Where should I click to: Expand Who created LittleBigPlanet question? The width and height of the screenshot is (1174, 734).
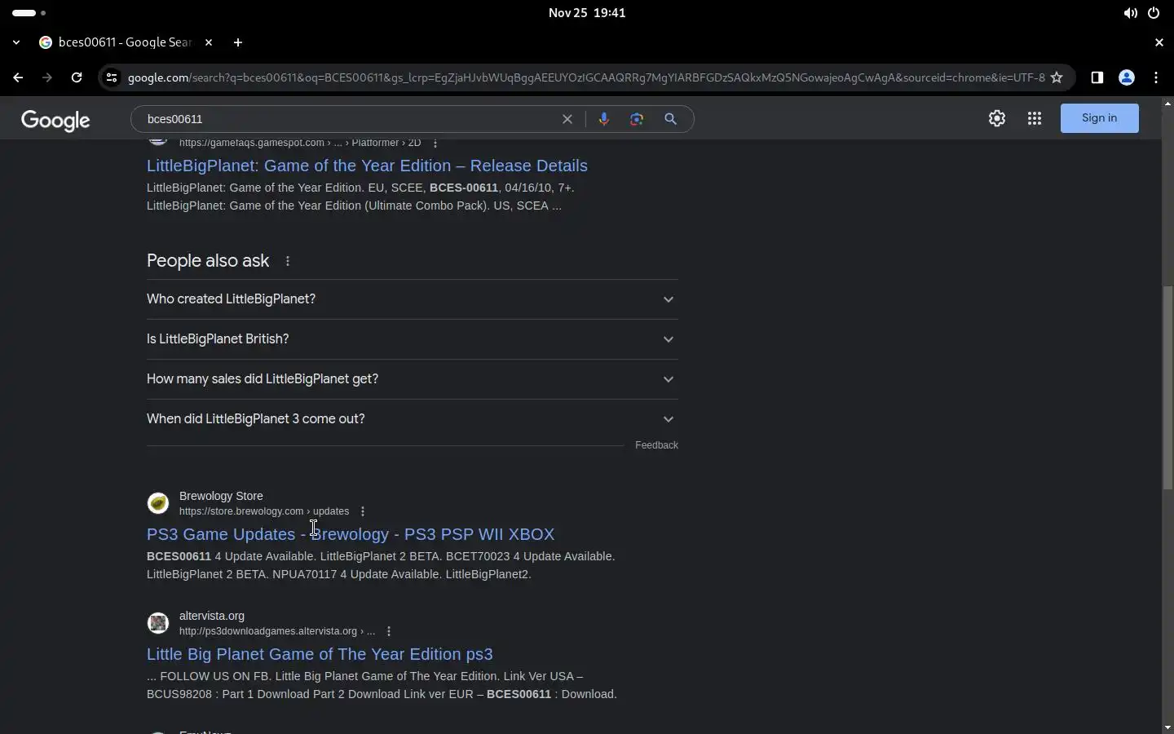413,299
